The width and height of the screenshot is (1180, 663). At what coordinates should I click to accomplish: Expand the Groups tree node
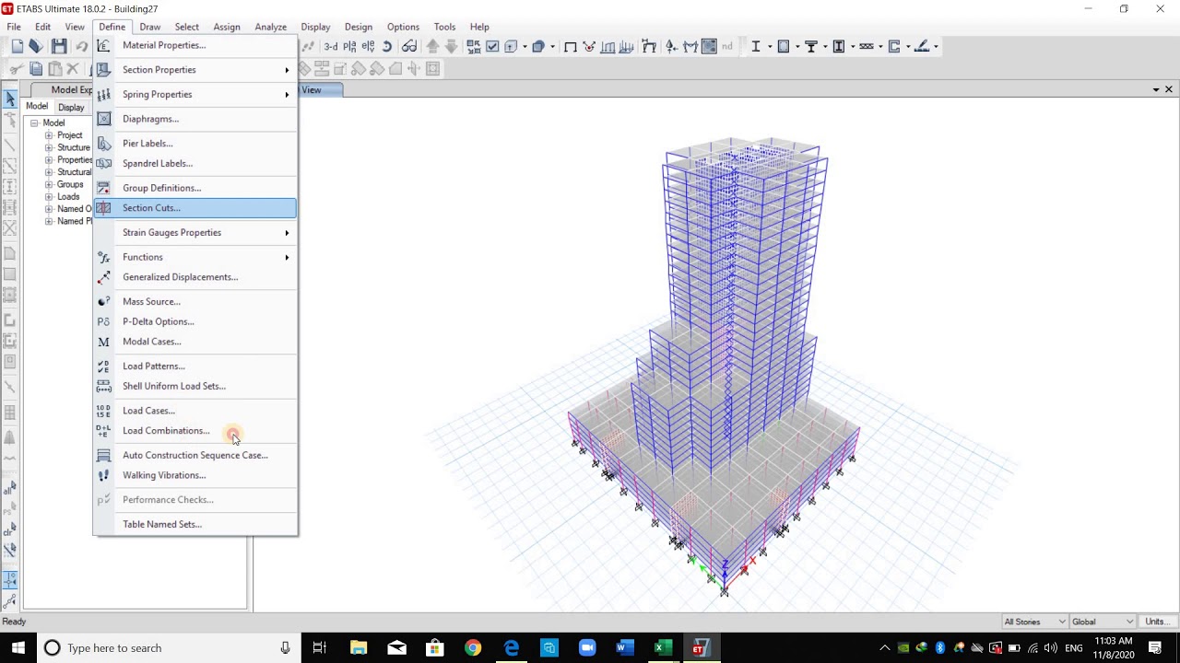49,185
